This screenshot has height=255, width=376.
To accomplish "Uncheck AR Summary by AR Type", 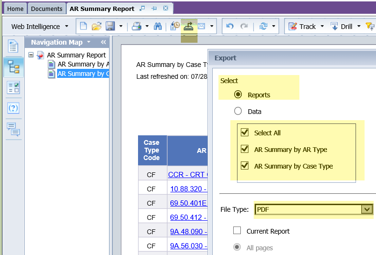I will pos(245,149).
